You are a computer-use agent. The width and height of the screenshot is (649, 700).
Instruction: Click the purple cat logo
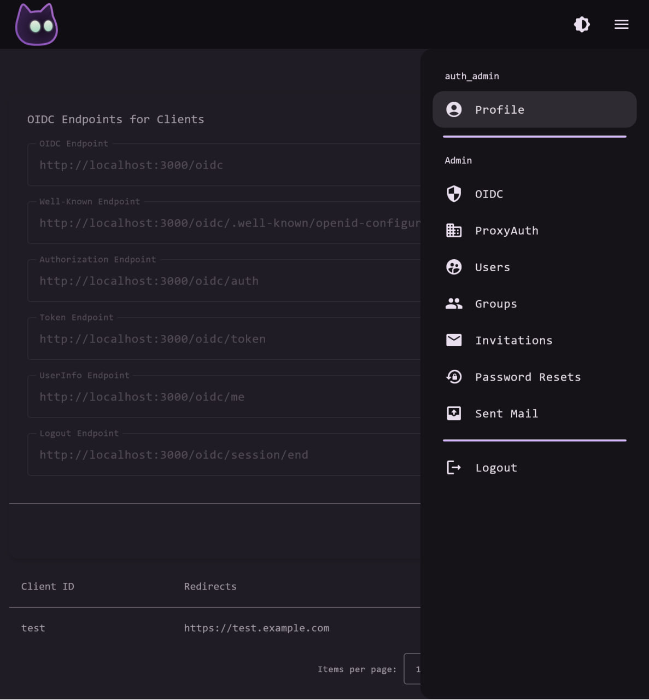(37, 25)
